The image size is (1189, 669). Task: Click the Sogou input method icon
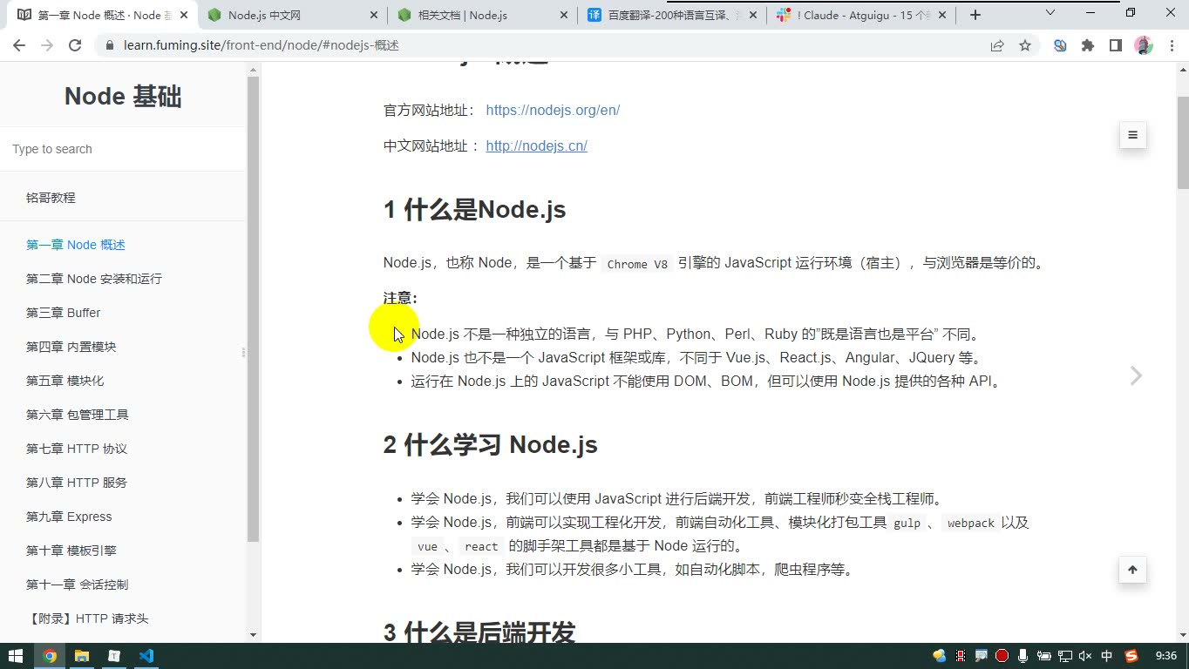(x=1131, y=656)
